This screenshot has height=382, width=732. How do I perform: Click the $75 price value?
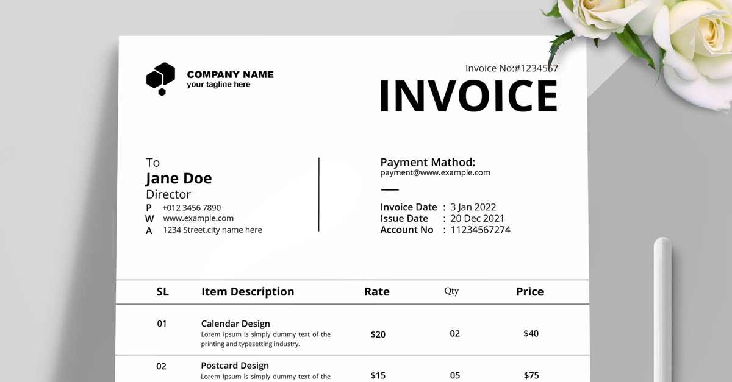pos(531,376)
